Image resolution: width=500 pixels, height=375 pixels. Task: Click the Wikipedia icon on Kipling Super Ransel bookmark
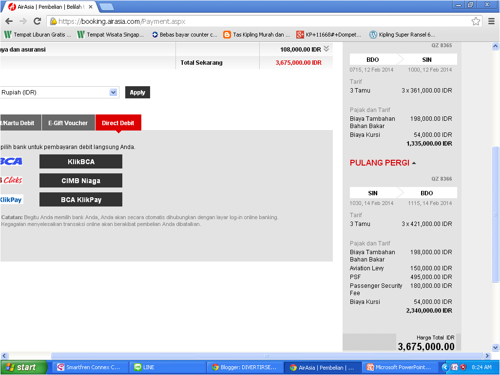coord(373,35)
